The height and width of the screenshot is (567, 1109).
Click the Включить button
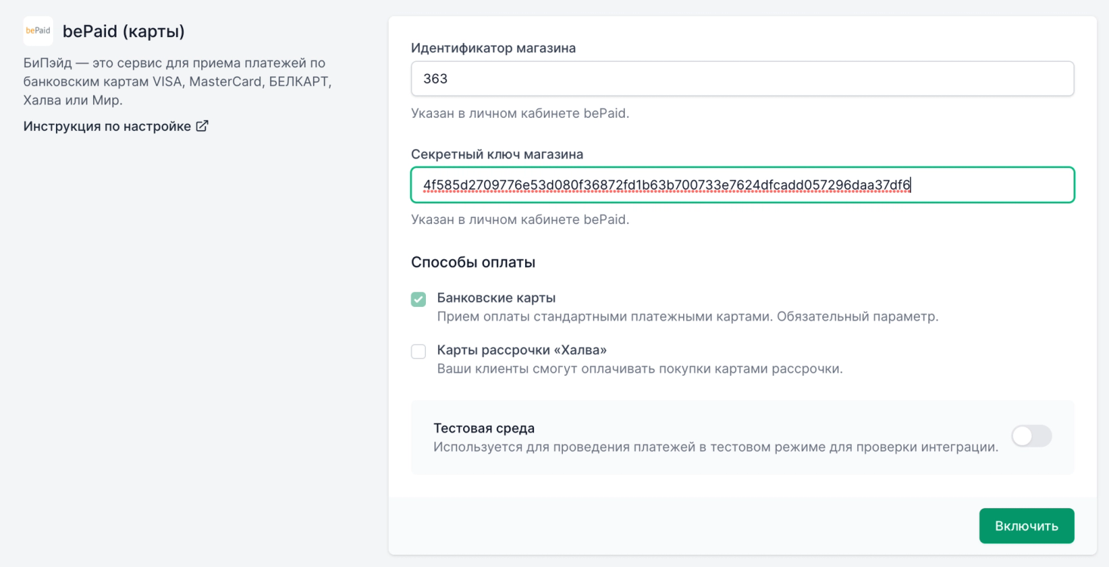tap(1027, 525)
